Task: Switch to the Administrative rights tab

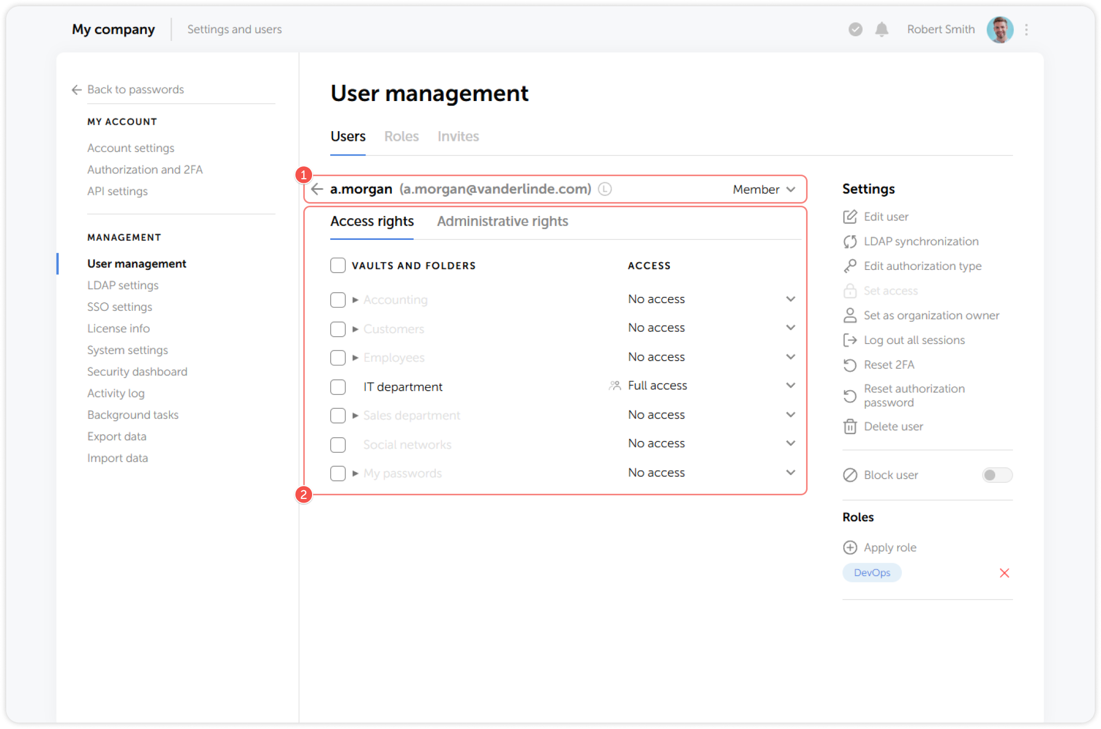Action: pyautogui.click(x=502, y=221)
